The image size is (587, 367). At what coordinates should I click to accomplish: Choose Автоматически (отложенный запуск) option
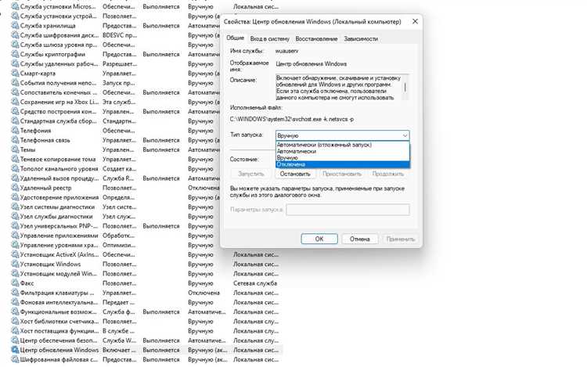pos(343,145)
